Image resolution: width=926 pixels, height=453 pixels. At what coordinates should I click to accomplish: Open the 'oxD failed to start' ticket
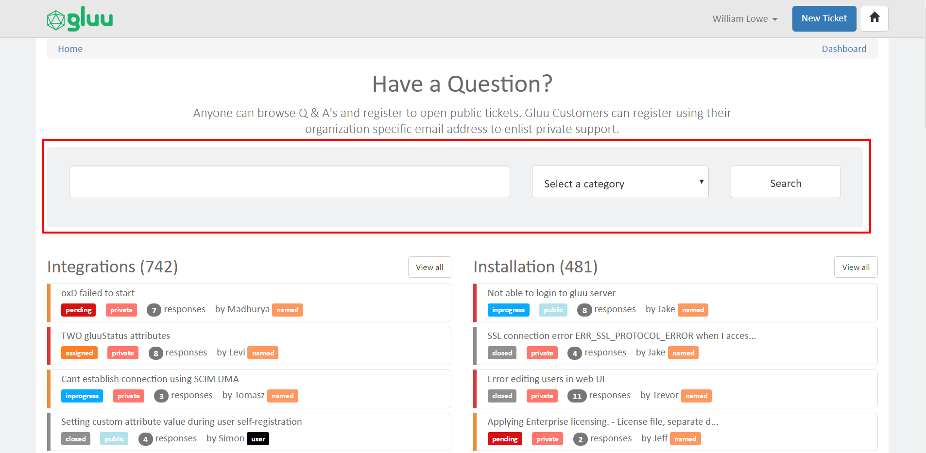click(98, 293)
